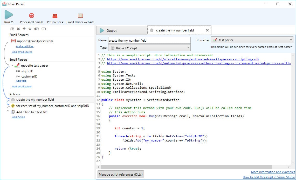
Task: Click the using System.Net.Mail; code line
Action: (x=122, y=84)
